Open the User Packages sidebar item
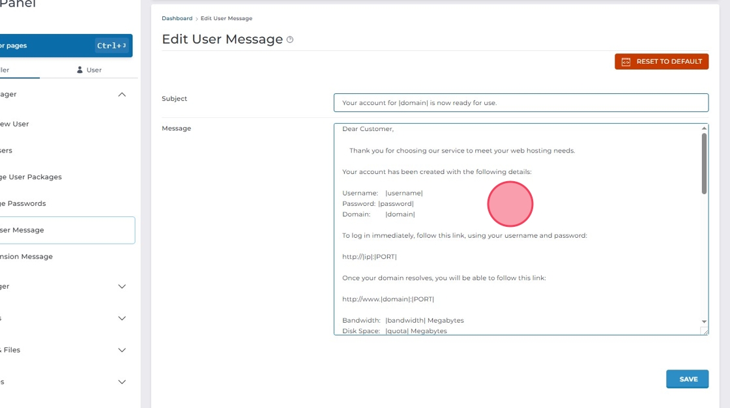Screen dimensions: 730x408 coord(33,177)
